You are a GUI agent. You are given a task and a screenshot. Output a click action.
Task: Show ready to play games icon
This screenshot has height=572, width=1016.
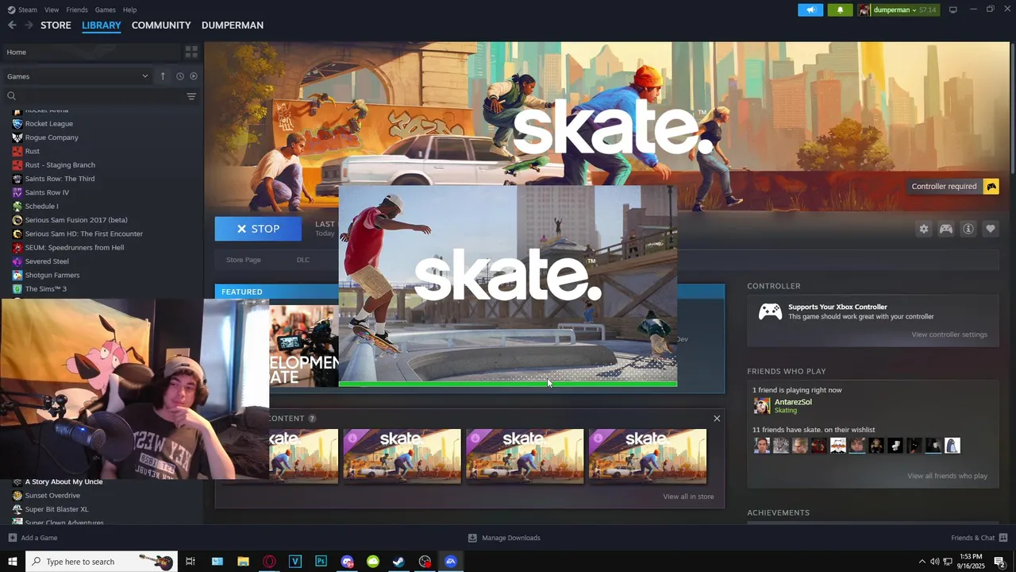194,76
